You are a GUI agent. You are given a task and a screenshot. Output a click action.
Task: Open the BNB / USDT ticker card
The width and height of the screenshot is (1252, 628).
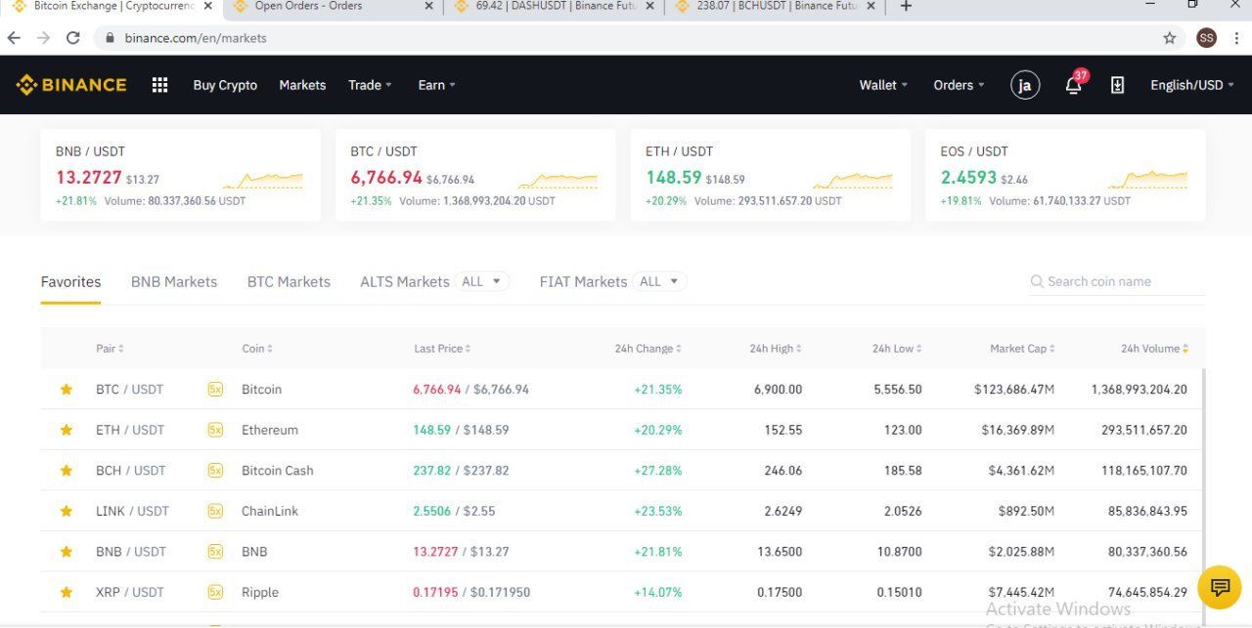(x=180, y=176)
